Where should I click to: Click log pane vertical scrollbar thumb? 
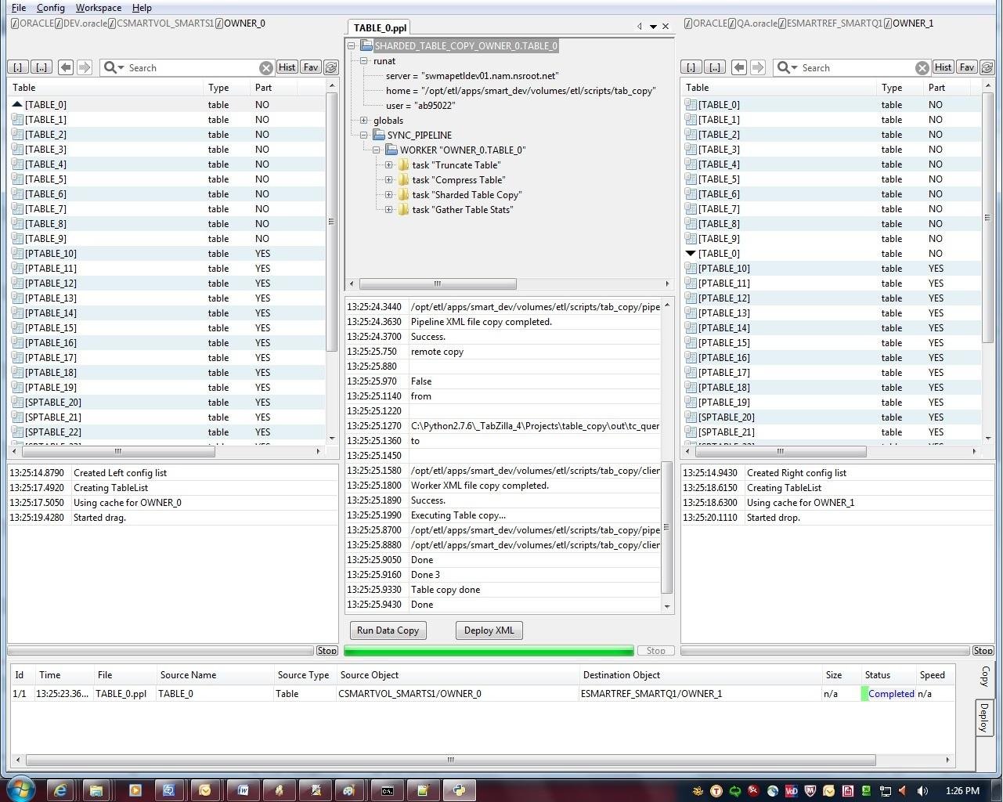tap(667, 527)
